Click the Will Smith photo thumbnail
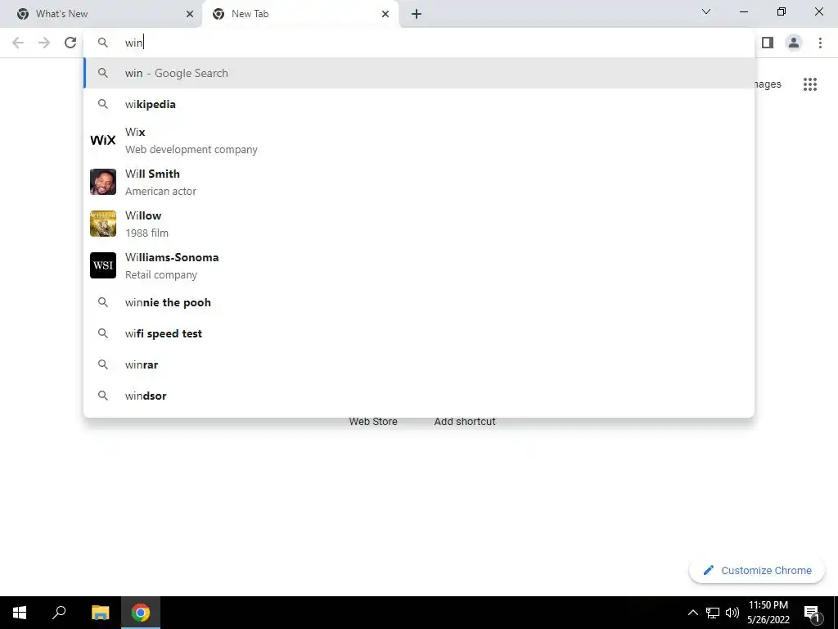Viewport: 838px width, 629px height. click(103, 182)
